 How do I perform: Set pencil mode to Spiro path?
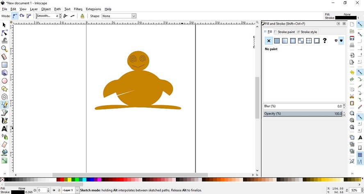pos(22,16)
